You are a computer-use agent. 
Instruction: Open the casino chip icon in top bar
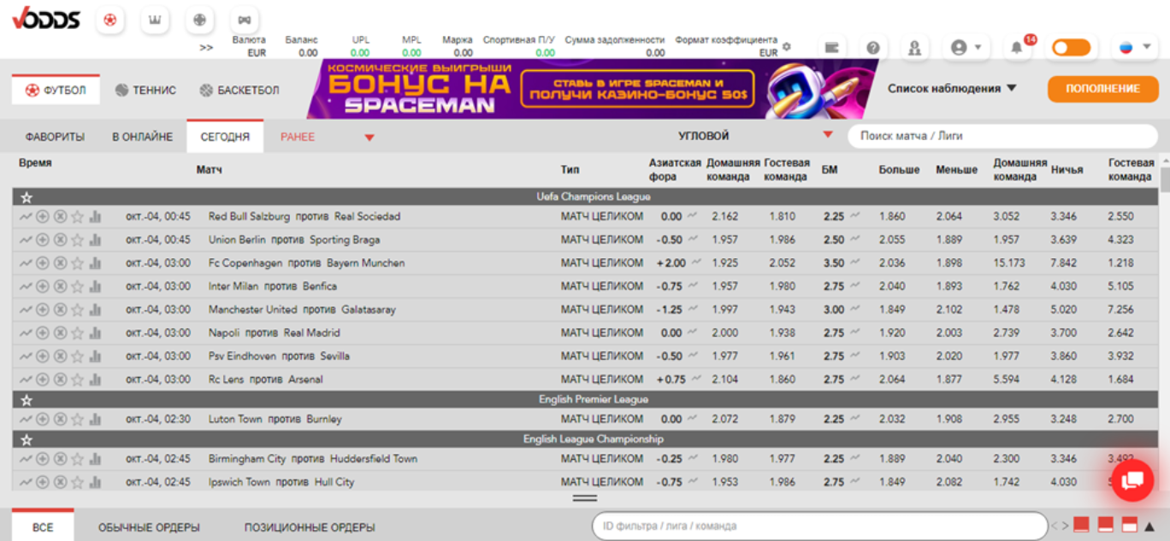(x=199, y=20)
